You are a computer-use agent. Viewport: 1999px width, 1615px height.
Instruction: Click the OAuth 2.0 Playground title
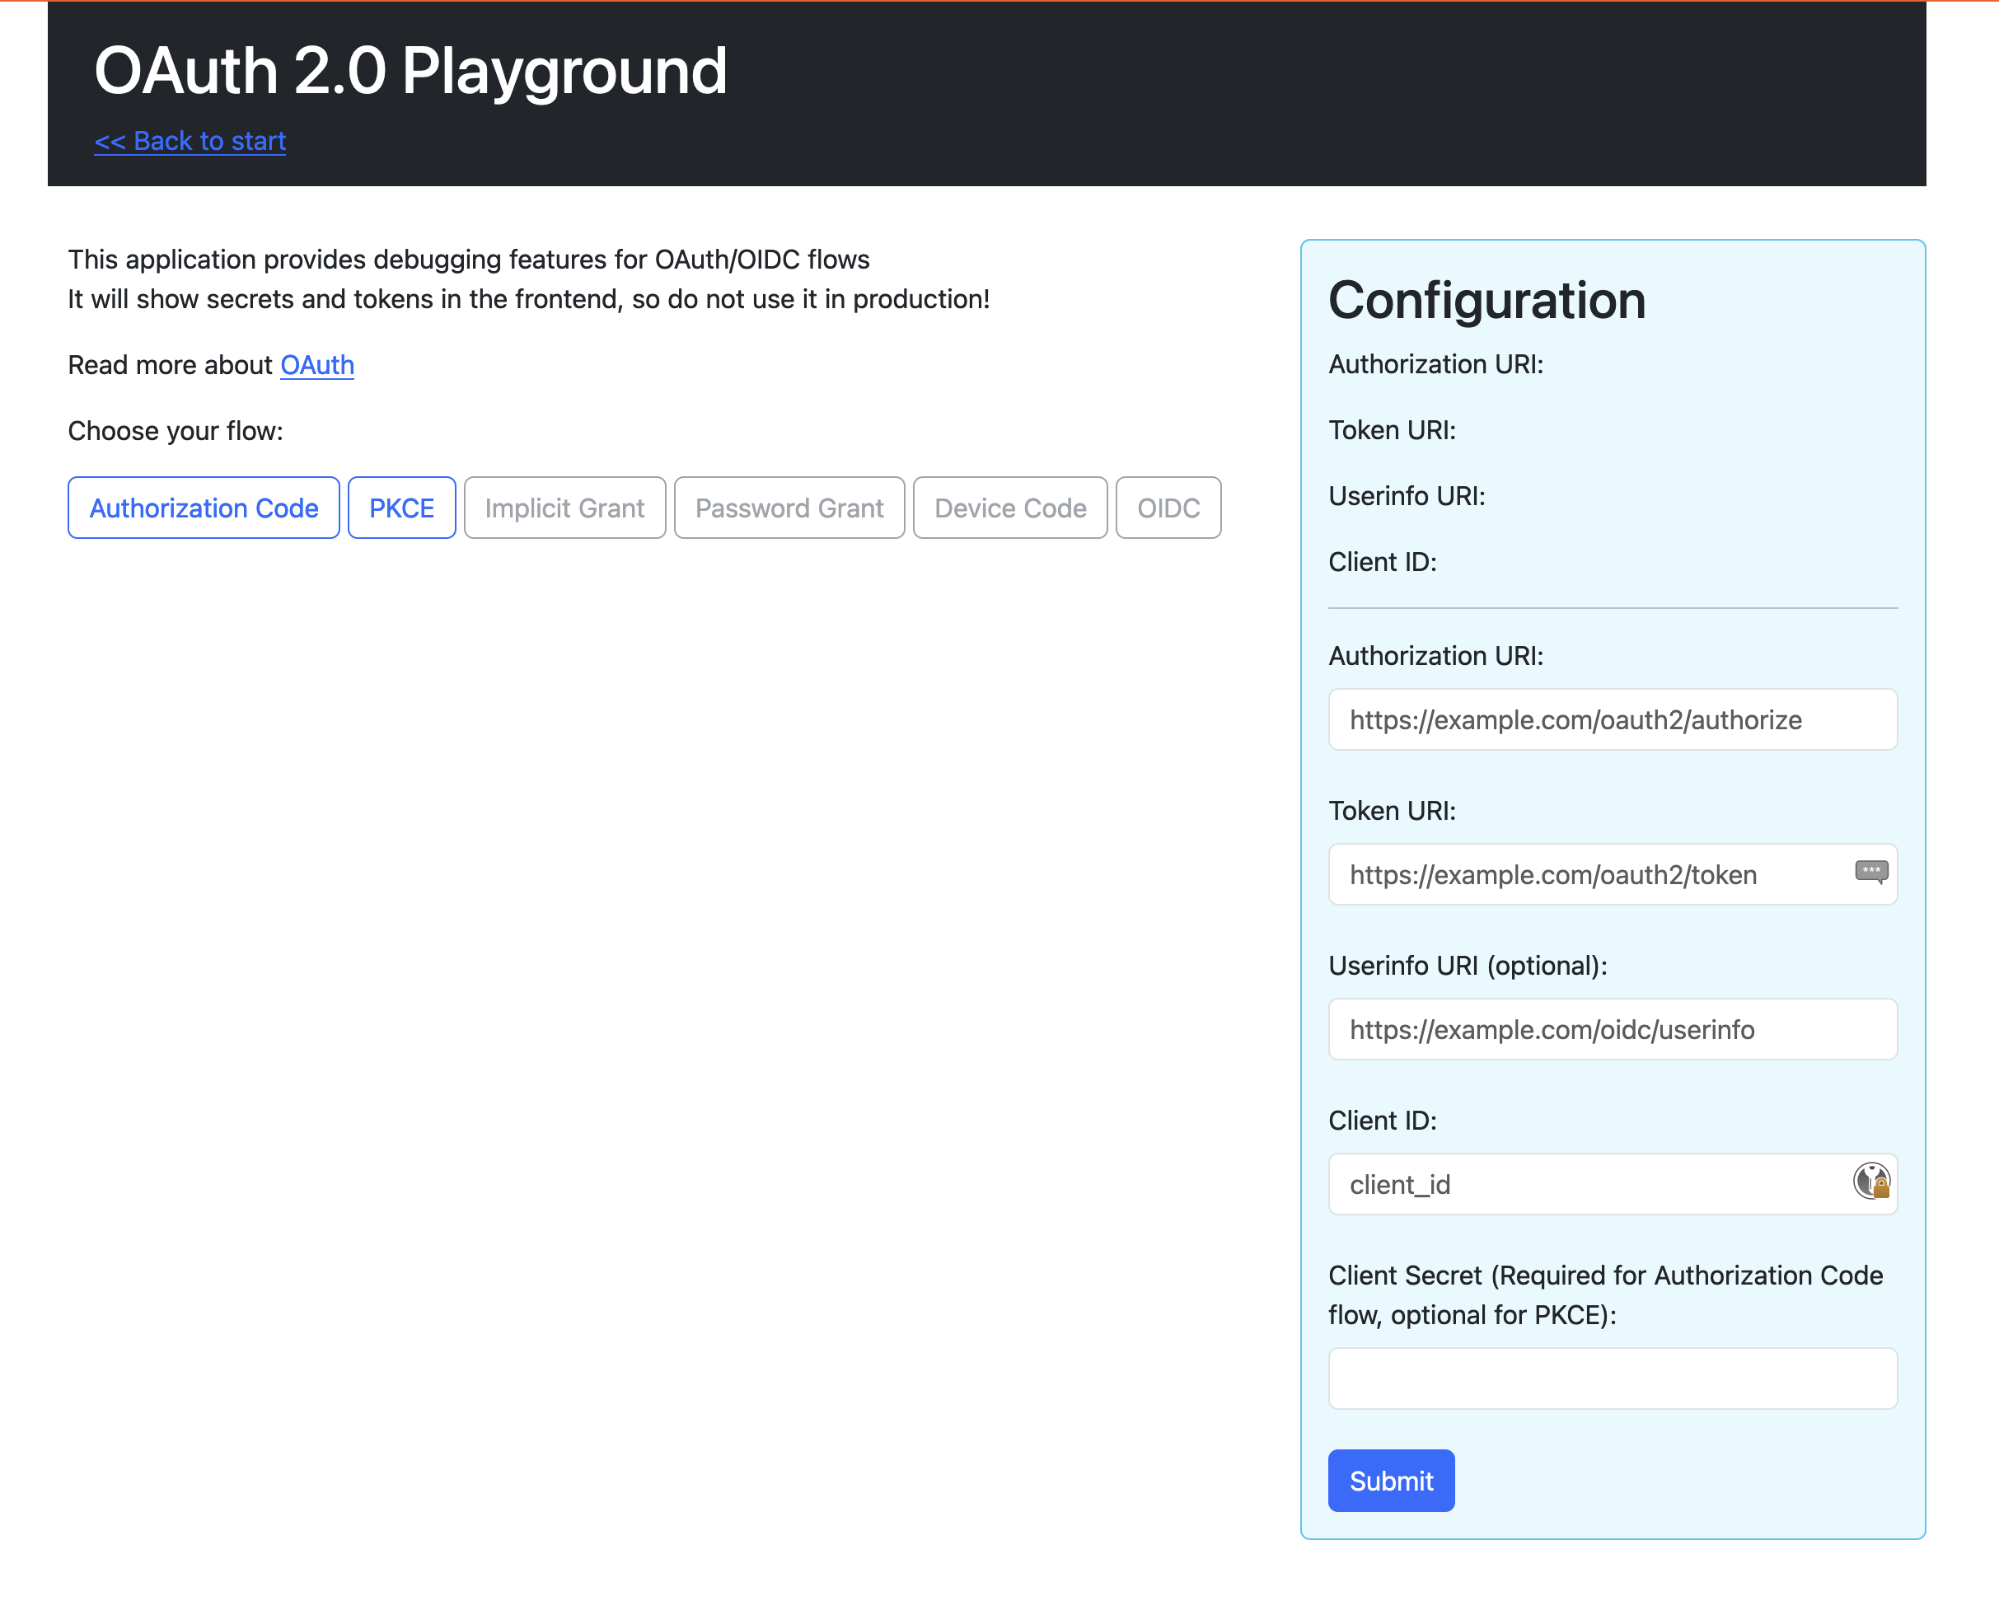click(410, 71)
